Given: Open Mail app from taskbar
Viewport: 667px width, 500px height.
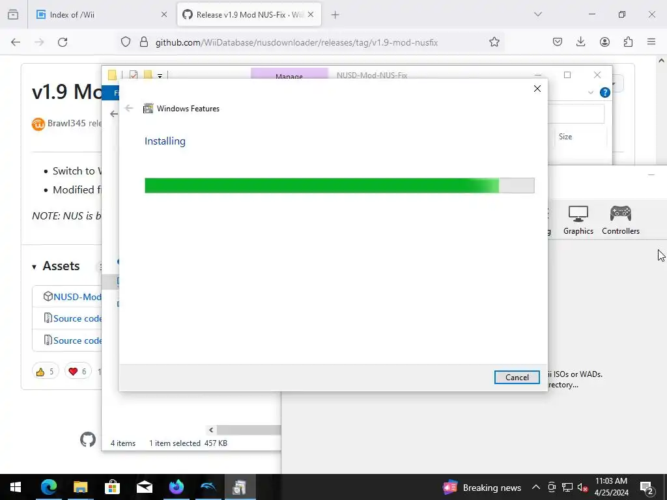Looking at the screenshot, I should pos(144,487).
